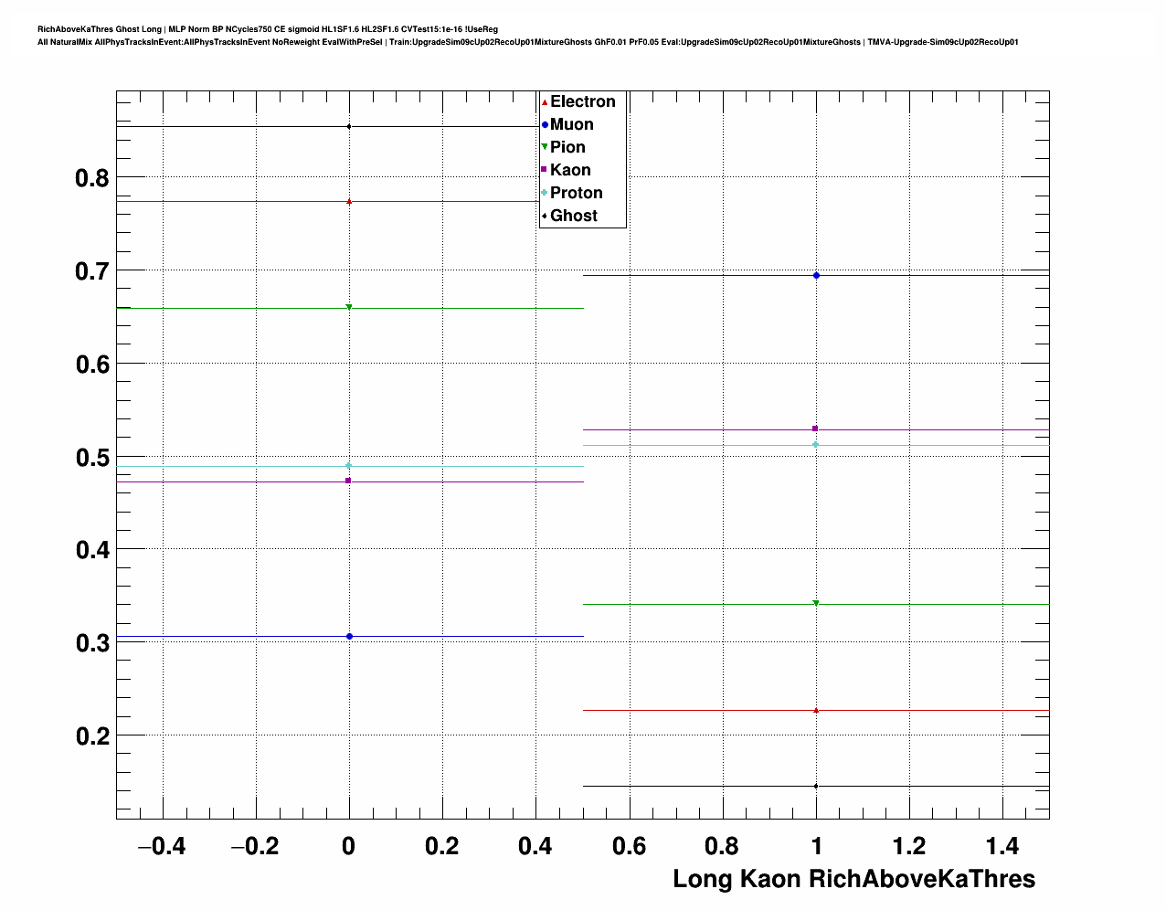Select the Proton data point at x=1
Image resolution: width=1166 pixels, height=910 pixels.
click(815, 445)
